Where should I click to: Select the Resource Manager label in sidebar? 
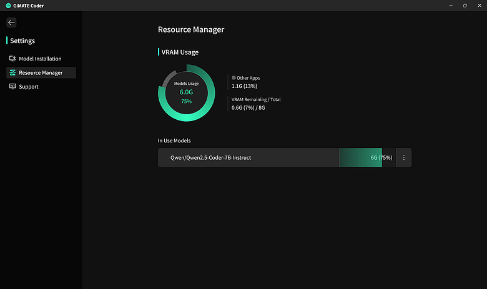pyautogui.click(x=41, y=73)
